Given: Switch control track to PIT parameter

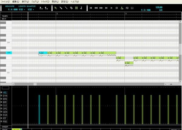Looking at the screenshot, I should 5,118.
